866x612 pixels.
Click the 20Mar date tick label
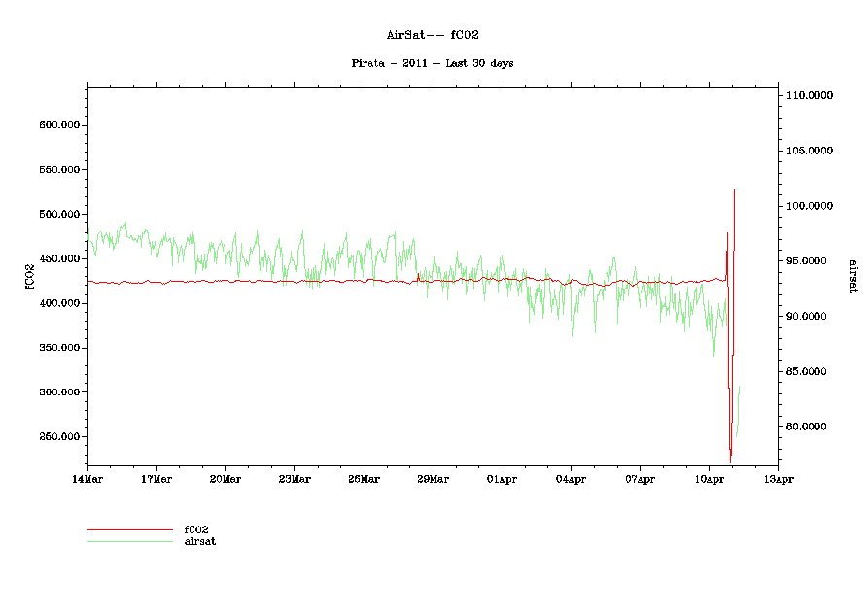[225, 479]
